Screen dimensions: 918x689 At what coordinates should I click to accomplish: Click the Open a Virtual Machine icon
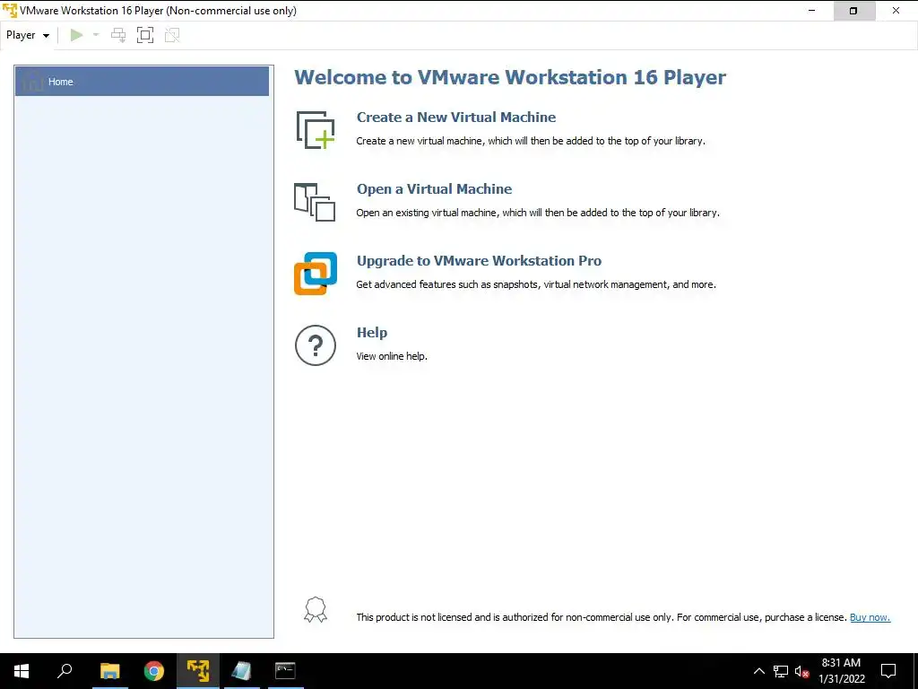[315, 202]
